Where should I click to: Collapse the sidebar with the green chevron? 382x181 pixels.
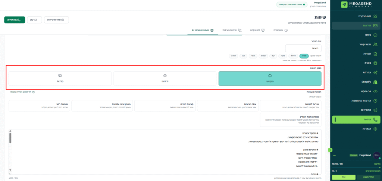click(x=330, y=150)
